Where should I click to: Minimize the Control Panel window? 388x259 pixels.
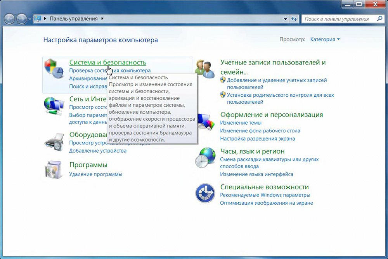(348, 4)
